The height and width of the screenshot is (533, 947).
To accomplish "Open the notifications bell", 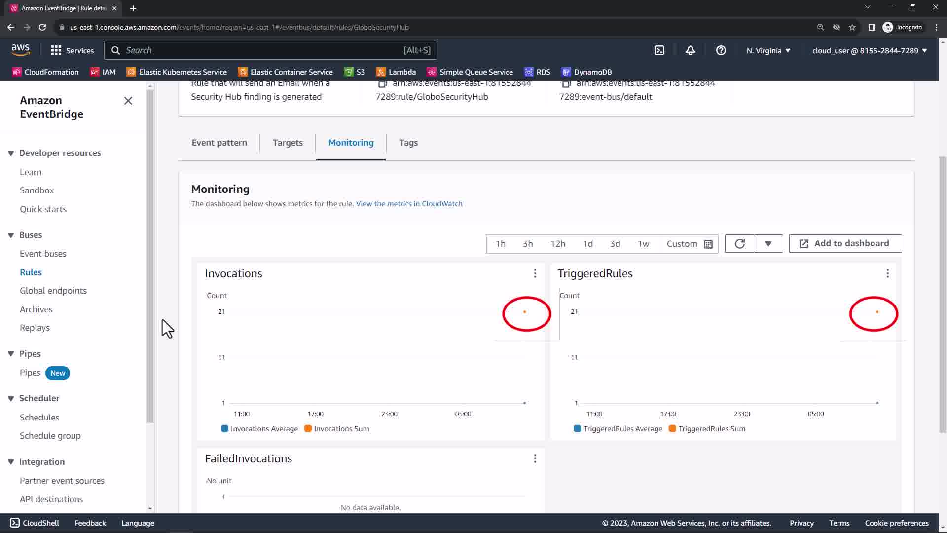I will click(x=690, y=50).
